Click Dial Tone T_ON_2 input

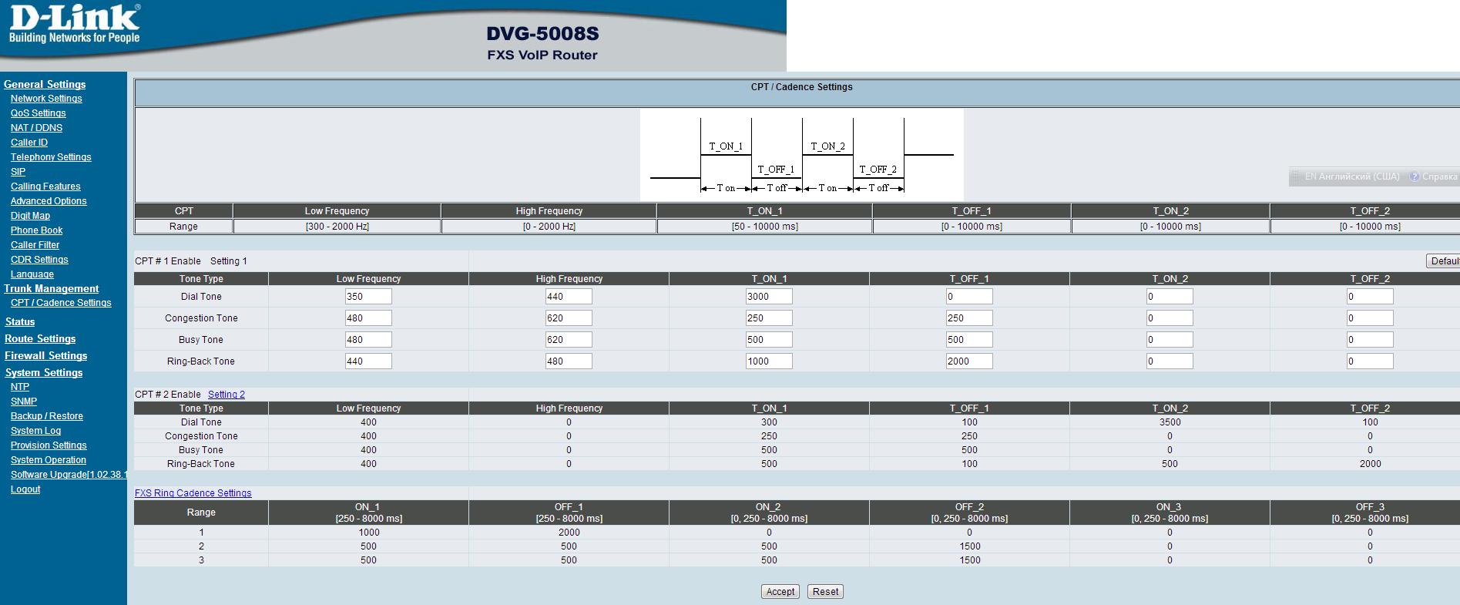click(1170, 297)
